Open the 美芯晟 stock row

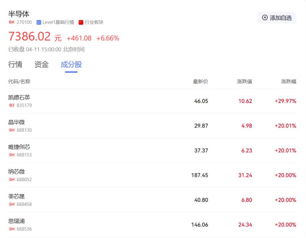coord(152,200)
